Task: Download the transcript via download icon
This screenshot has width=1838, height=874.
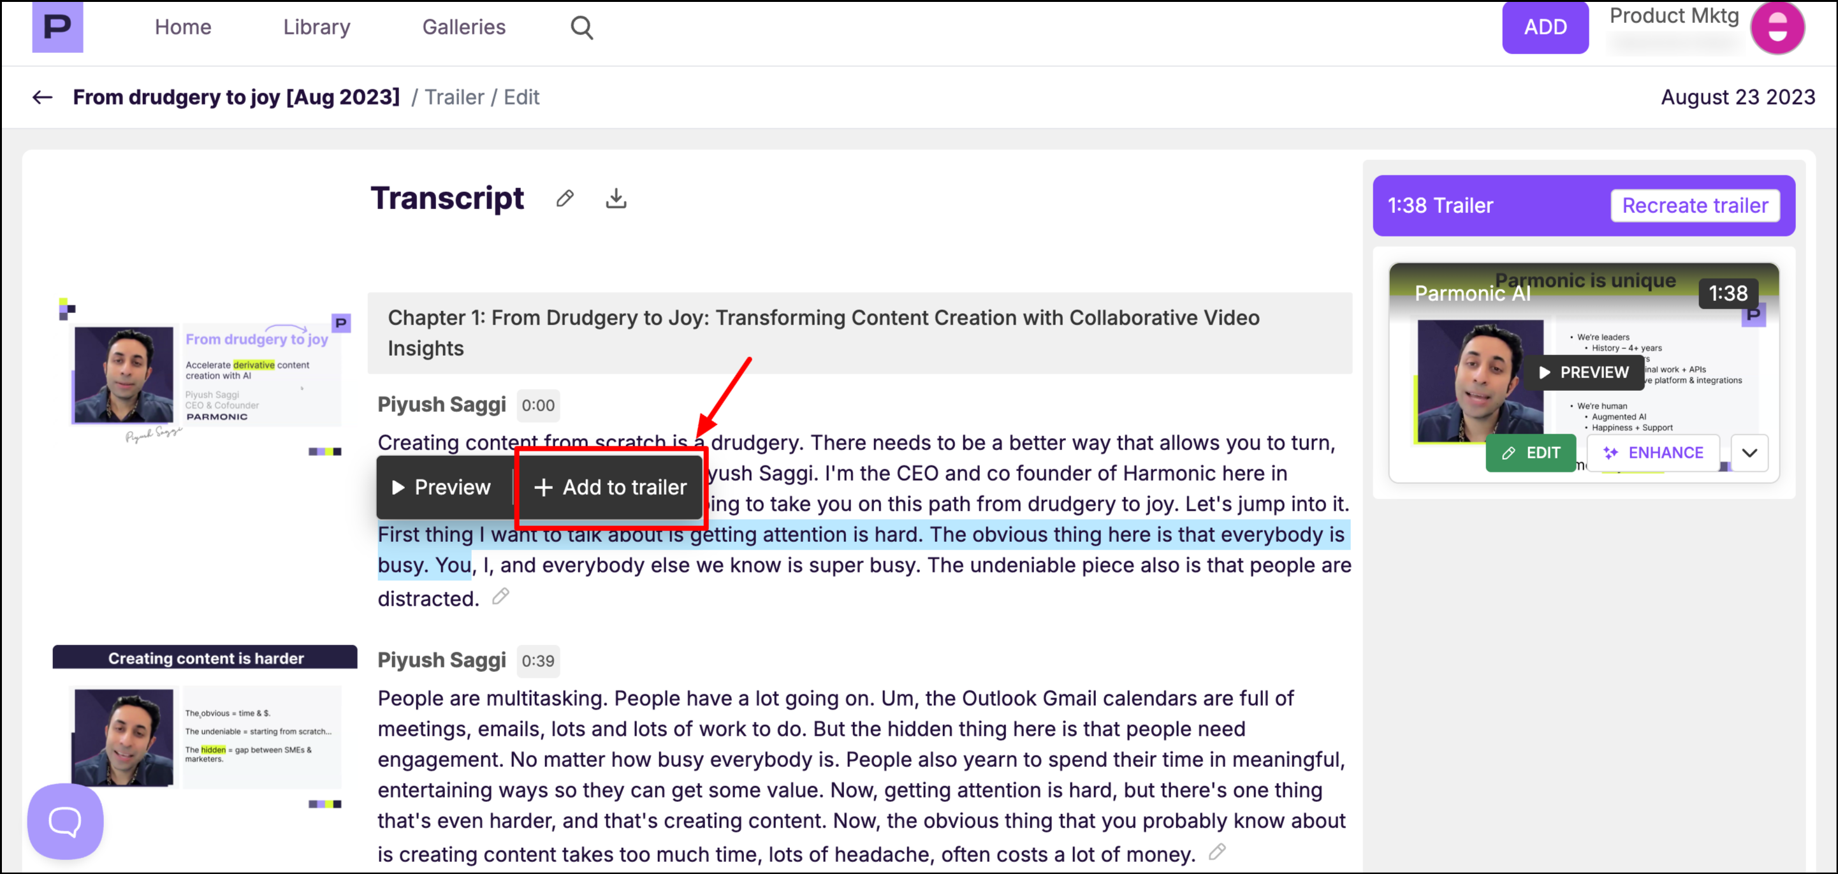Action: point(616,198)
